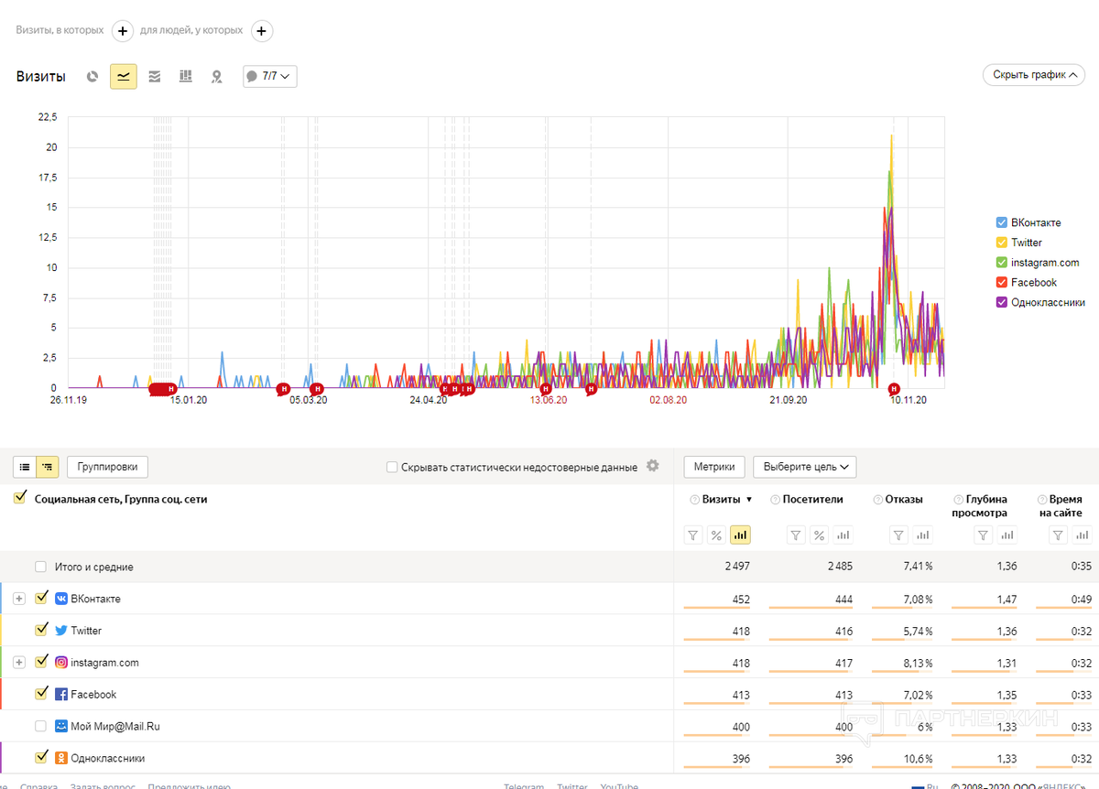Switch table to tree view
1099x789 pixels.
48,467
